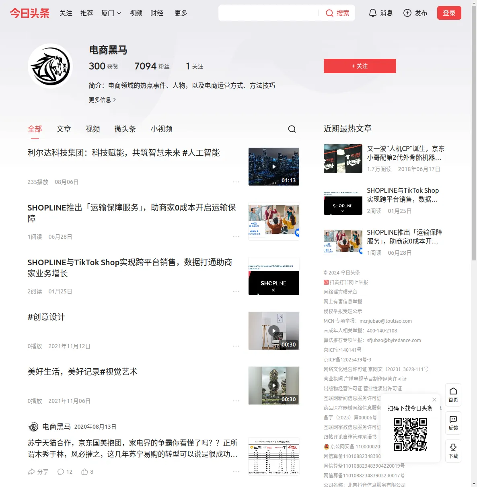Screen dimensions: 477x487
Task: Open the 7094 粉丝 followers list
Action: tap(152, 66)
